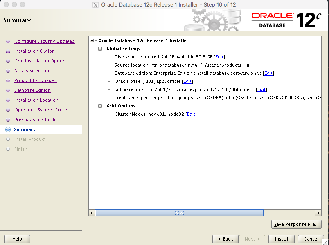This screenshot has width=329, height=245.
Task: Click the Save Response File button
Action: 296,224
